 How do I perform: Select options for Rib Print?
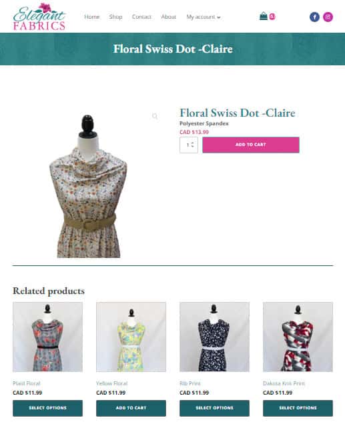214,408
